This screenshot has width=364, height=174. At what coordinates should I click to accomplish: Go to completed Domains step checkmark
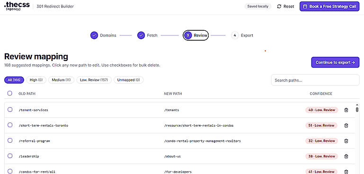coord(94,35)
